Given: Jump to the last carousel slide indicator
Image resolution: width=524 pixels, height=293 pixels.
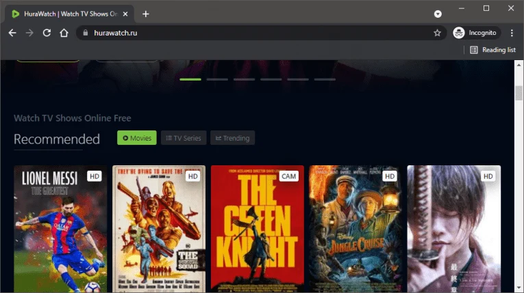Looking at the screenshot, I should (x=325, y=79).
